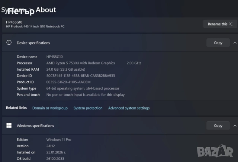Click the System type label
The height and width of the screenshot is (162, 238).
[x=26, y=88]
